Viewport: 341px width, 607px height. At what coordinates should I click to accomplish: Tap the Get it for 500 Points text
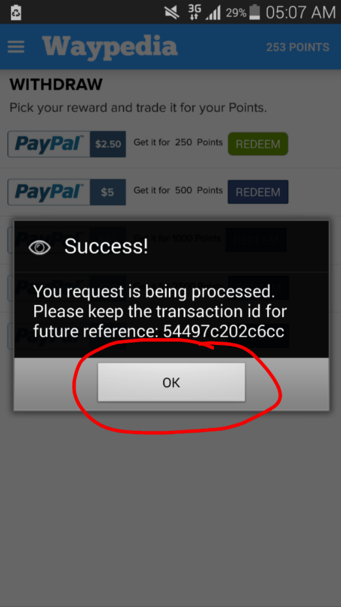(x=178, y=190)
